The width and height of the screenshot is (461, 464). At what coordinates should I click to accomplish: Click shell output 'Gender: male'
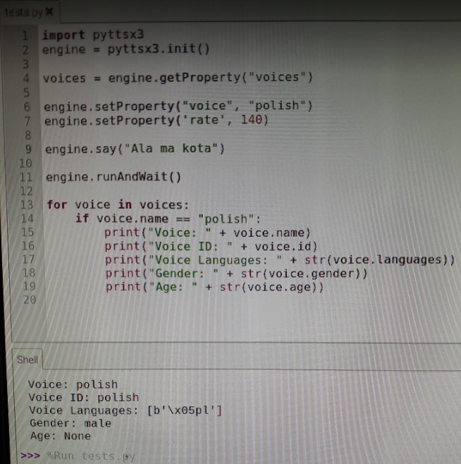70,423
